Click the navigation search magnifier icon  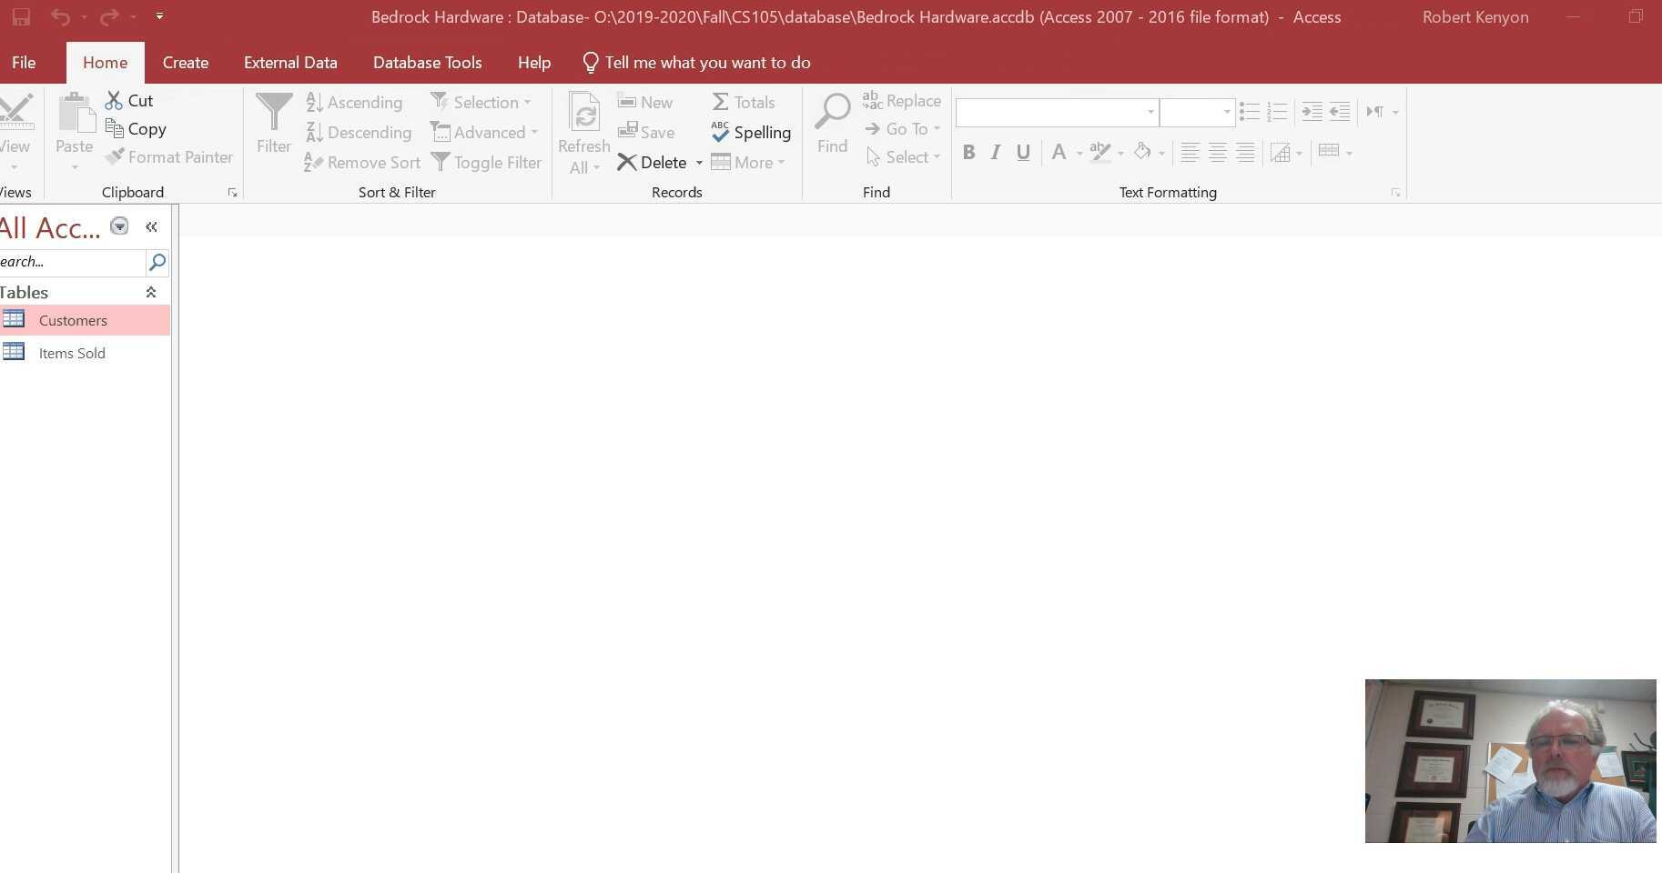[157, 262]
